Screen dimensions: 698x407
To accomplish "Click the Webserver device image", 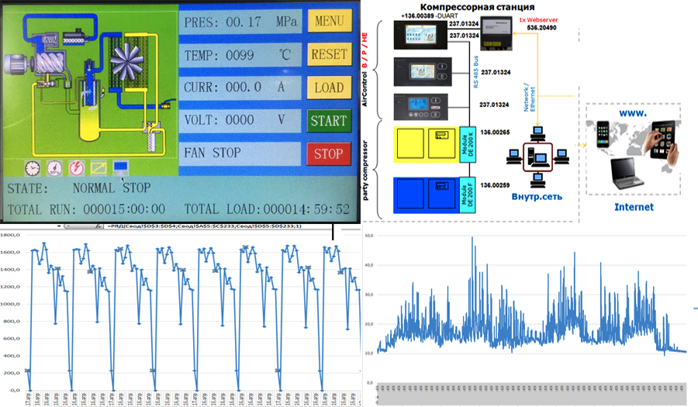I will coord(499,33).
